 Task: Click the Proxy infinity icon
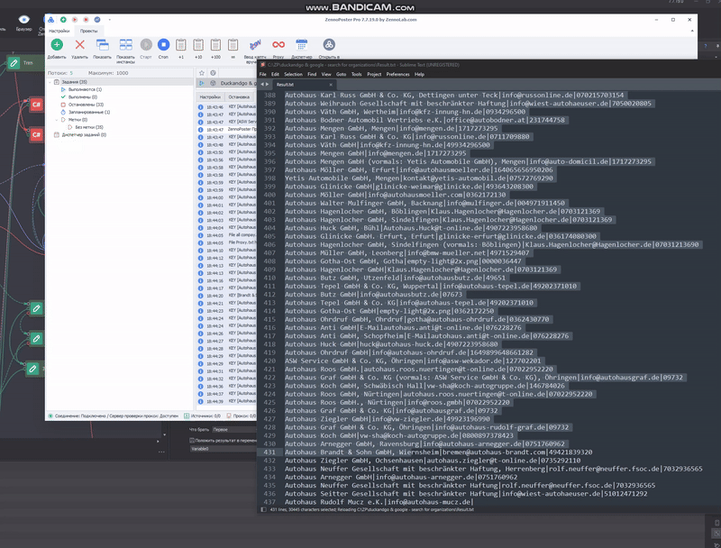pyautogui.click(x=278, y=45)
